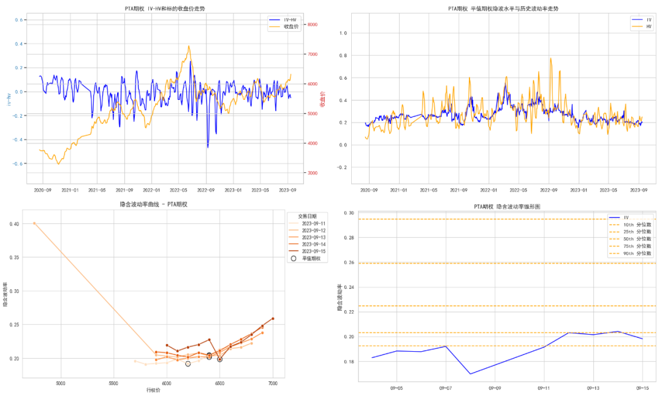The height and width of the screenshot is (396, 662).
Task: Select the 3000 tick on the closing-price axis
Action: (x=313, y=173)
